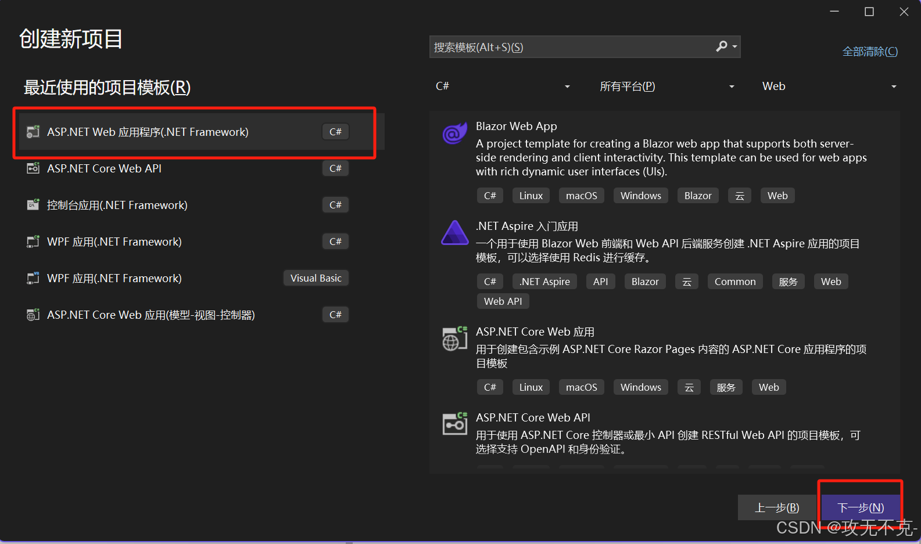Click the 云 tag under Blazor Web App
The height and width of the screenshot is (544, 921).
[x=740, y=196]
